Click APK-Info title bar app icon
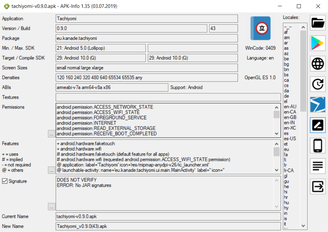Screen dimensions: 328x232 7,6
